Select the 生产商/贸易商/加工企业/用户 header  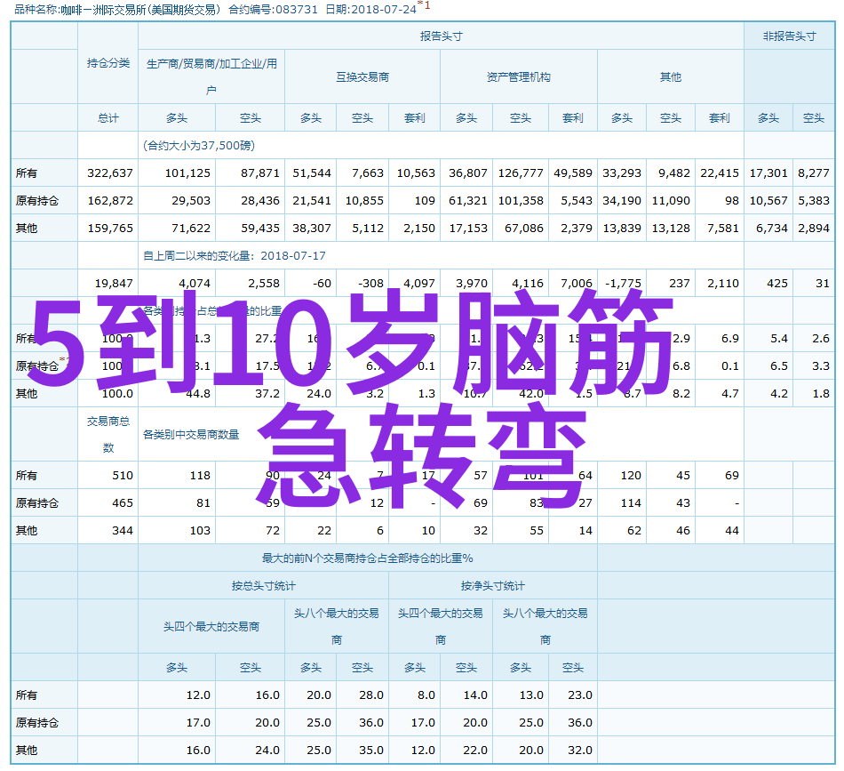pyautogui.click(x=211, y=76)
